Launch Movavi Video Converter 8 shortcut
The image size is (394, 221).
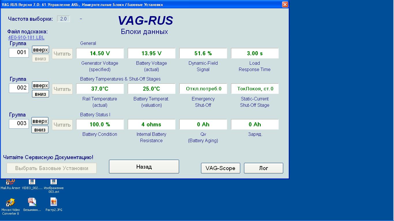(x=10, y=203)
